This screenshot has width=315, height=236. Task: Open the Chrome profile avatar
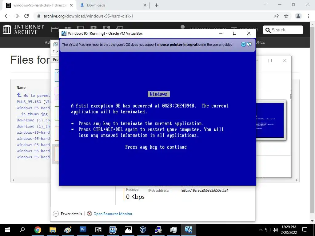pyautogui.click(x=298, y=16)
